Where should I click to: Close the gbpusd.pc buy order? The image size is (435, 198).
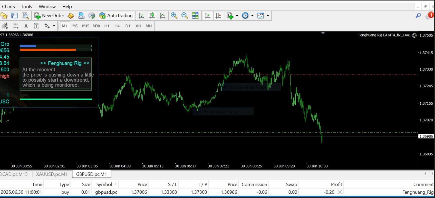click(x=340, y=192)
